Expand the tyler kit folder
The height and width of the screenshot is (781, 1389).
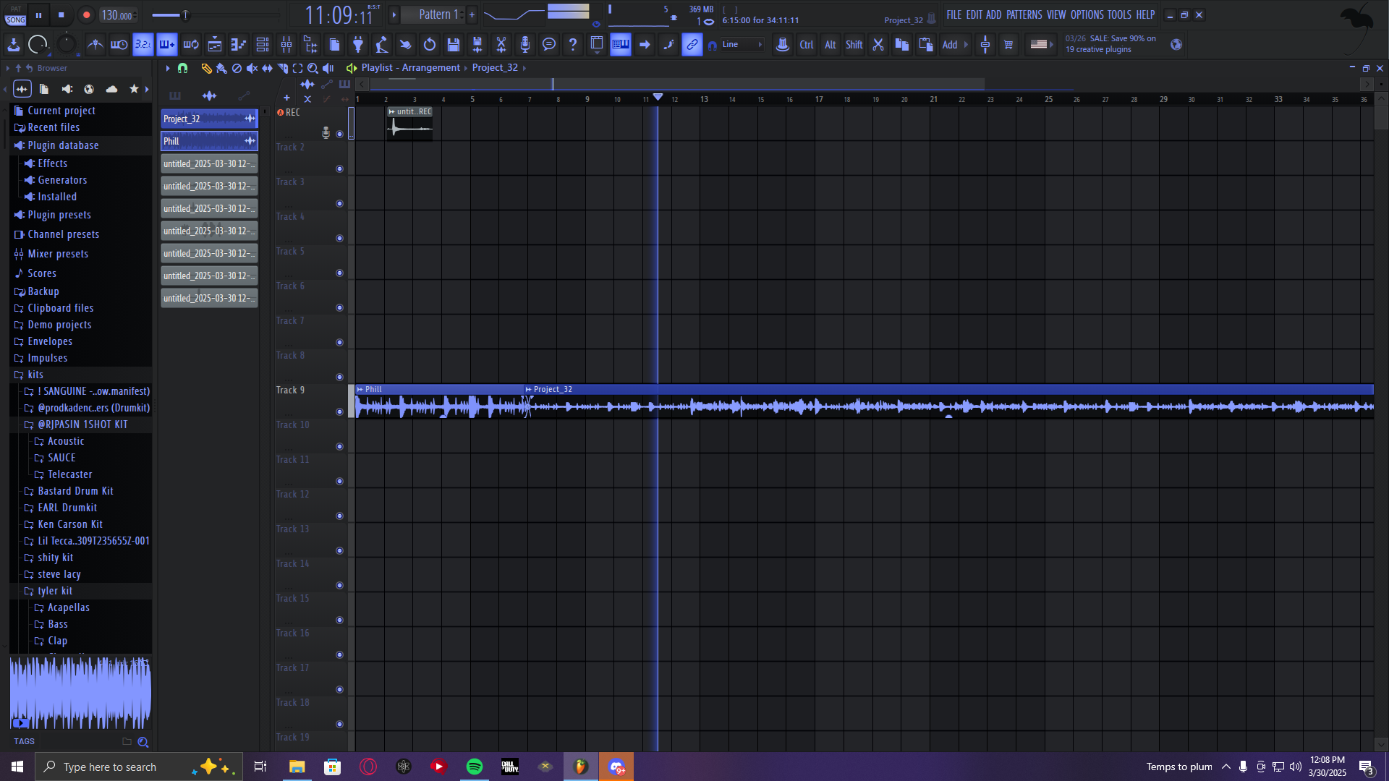tap(55, 591)
